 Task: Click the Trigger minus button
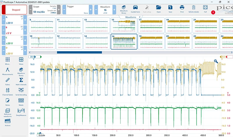(x=64, y=10)
